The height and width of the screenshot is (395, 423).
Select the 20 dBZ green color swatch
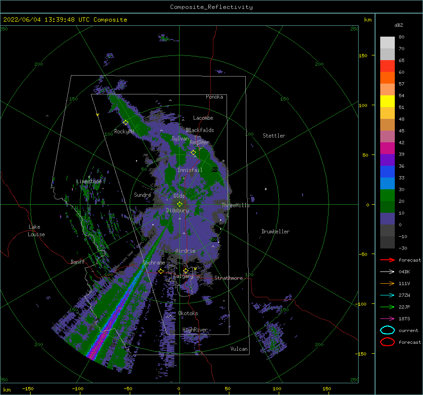[x=387, y=195]
